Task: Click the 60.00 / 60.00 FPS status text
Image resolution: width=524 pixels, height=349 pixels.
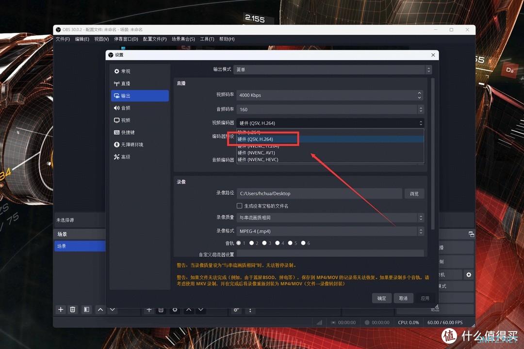Action: 445,323
